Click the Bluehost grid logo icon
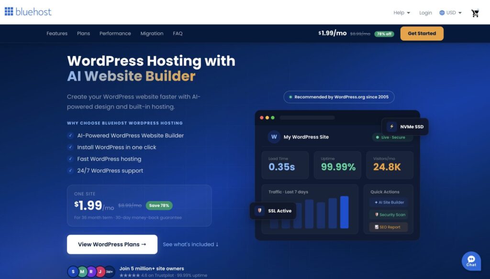490x279 pixels. [9, 11]
